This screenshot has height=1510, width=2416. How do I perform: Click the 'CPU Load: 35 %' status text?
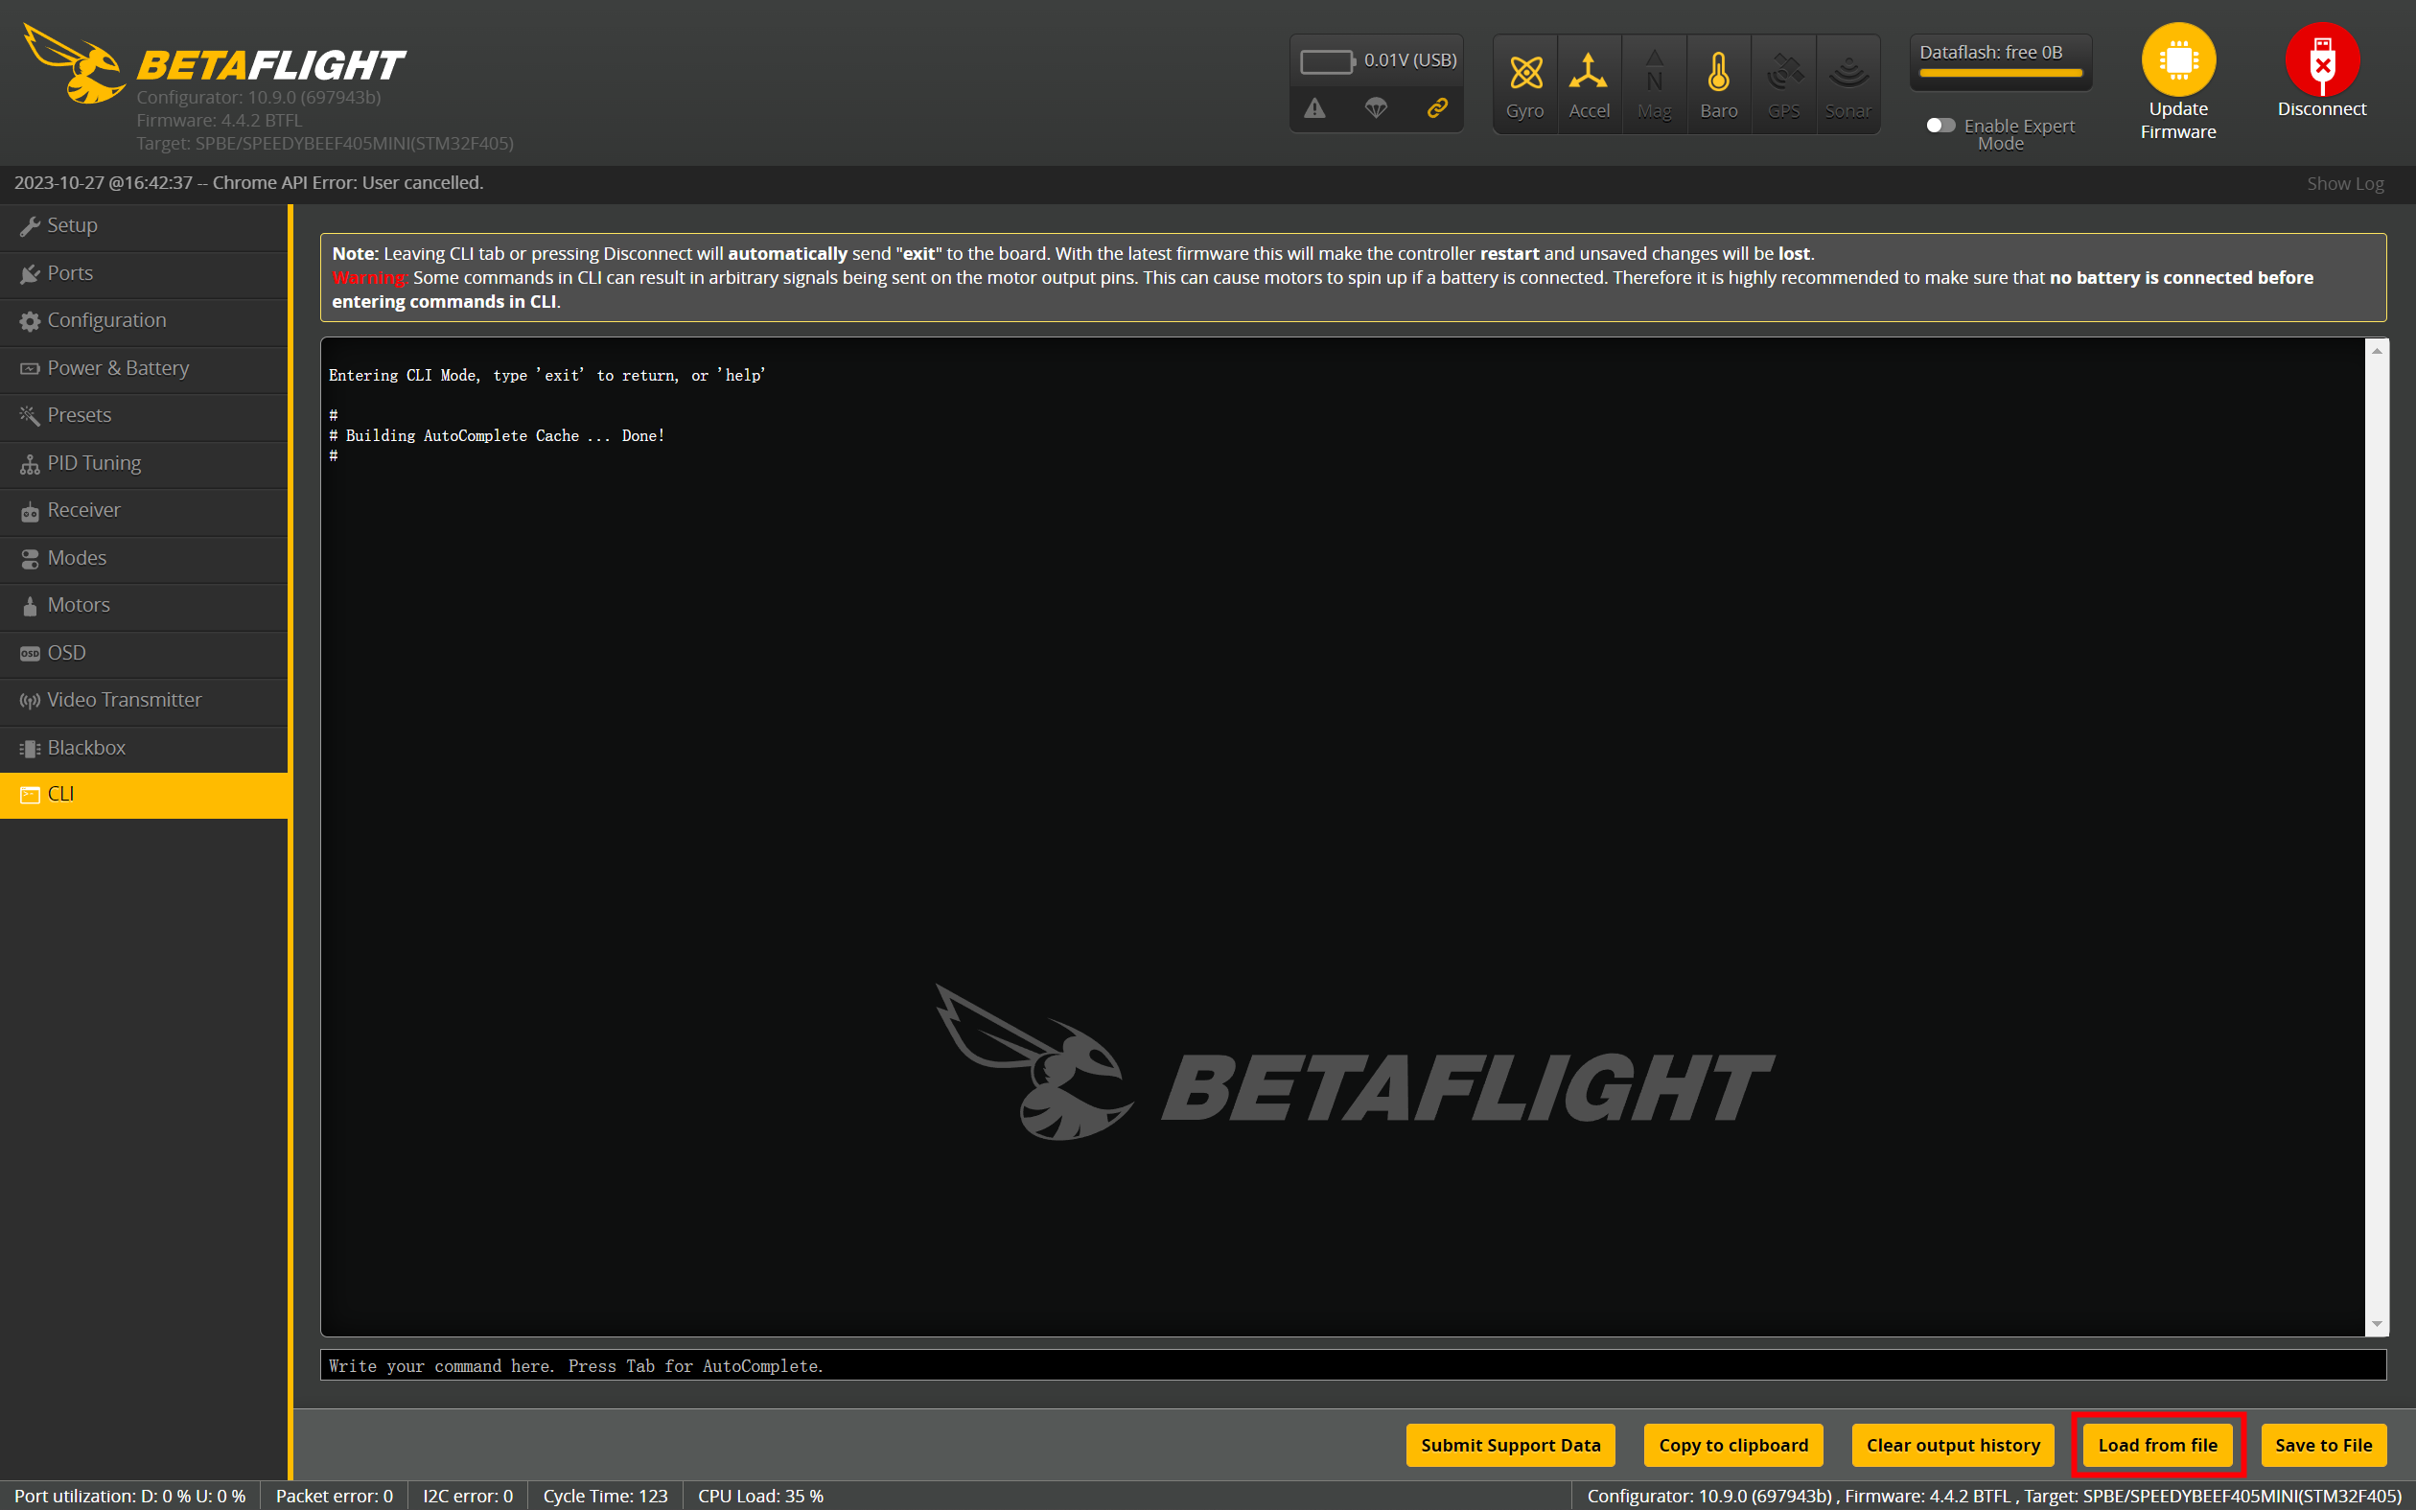pyautogui.click(x=760, y=1496)
